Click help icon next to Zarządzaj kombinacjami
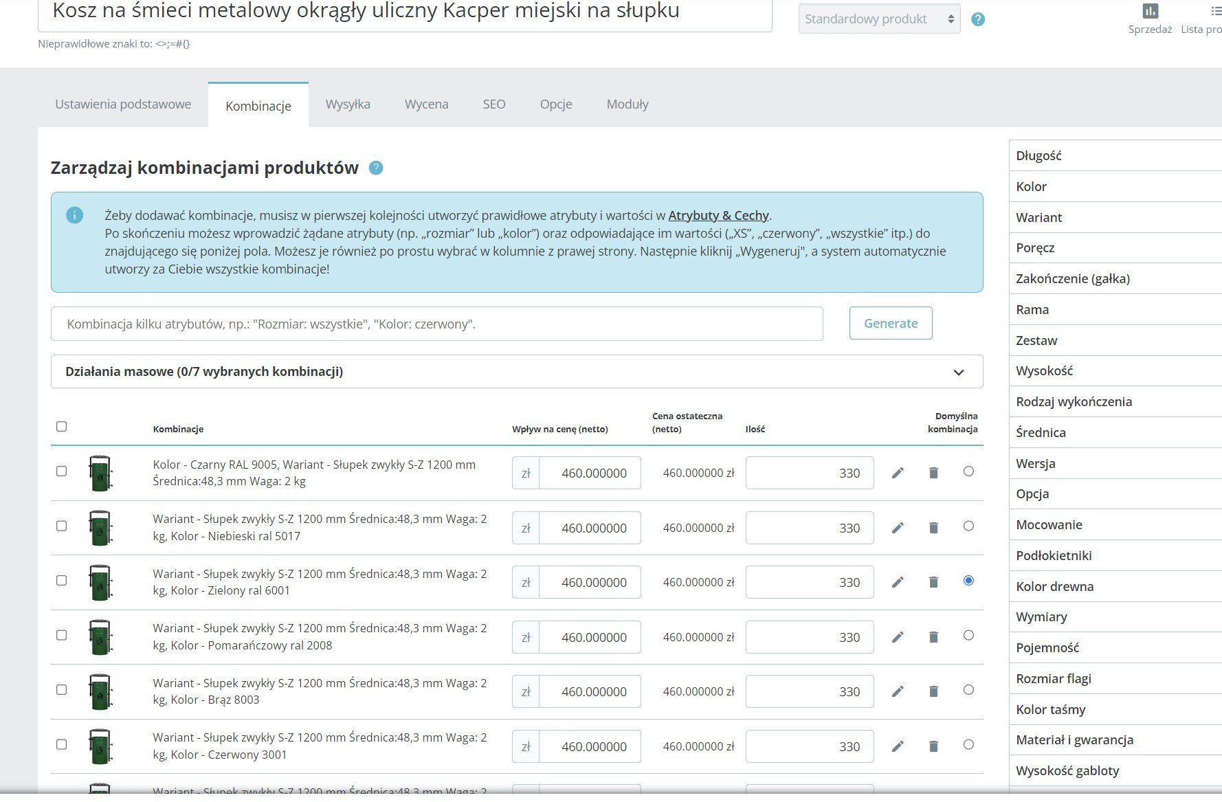This screenshot has width=1222, height=802. [x=376, y=168]
